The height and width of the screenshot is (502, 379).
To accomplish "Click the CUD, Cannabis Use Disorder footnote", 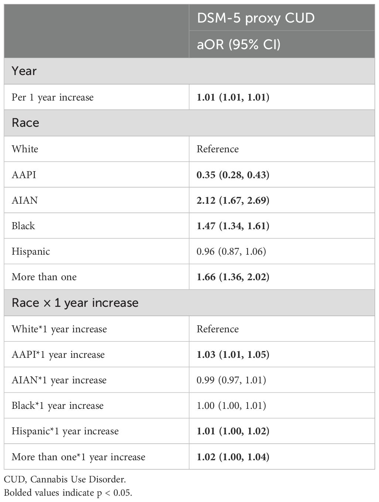I will (65, 480).
